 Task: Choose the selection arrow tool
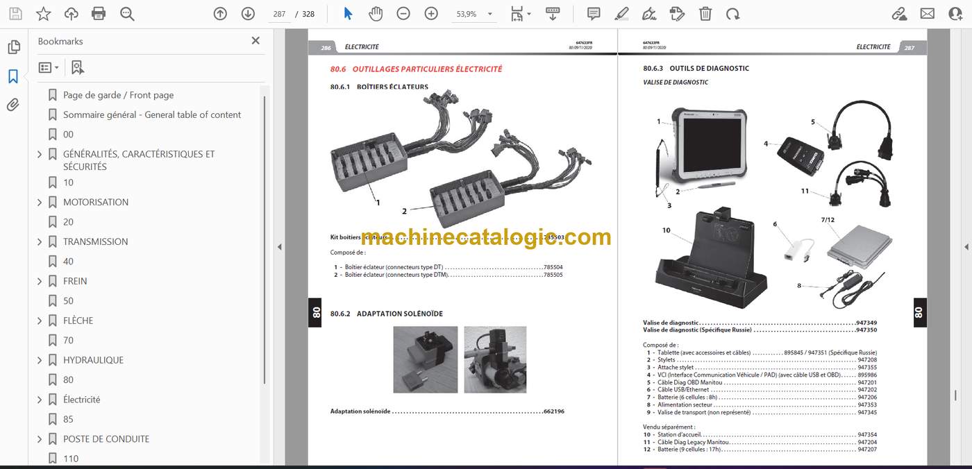click(x=348, y=13)
